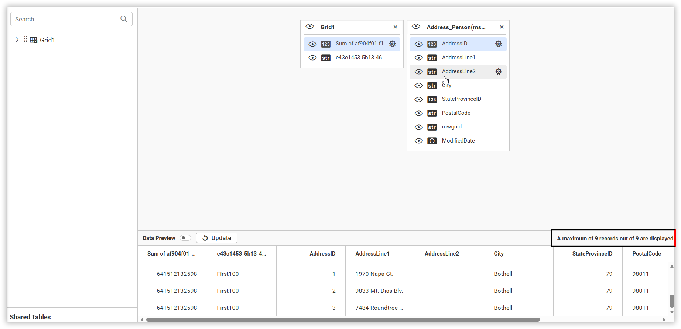
Task: Open settings gear for AddressLine2 column
Action: click(499, 72)
